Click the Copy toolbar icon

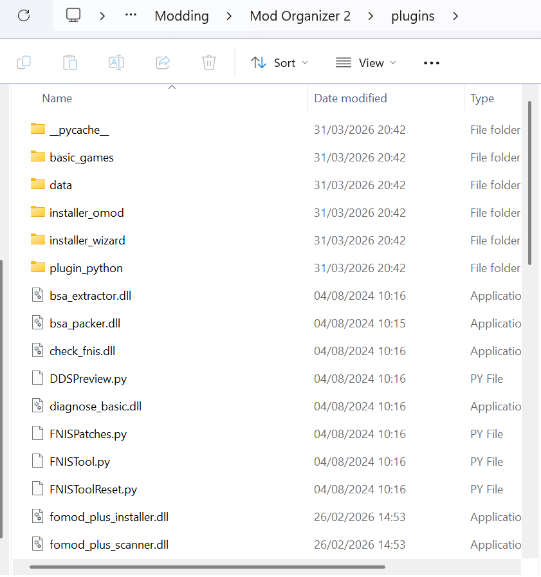(24, 62)
